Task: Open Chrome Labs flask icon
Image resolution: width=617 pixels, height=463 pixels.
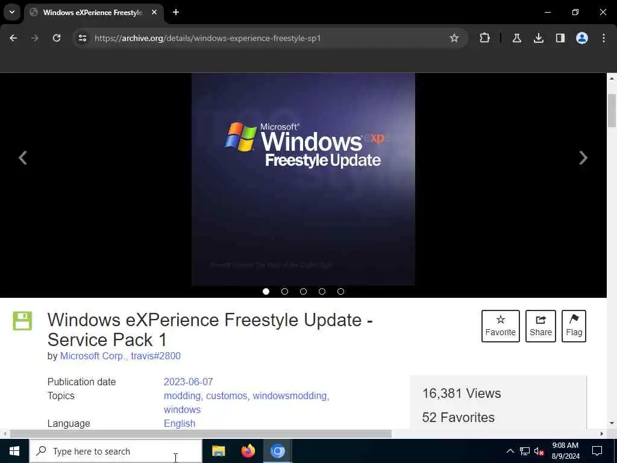Action: point(516,38)
